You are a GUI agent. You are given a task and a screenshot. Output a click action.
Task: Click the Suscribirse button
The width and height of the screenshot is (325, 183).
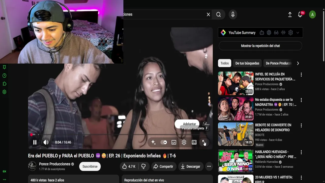(90, 166)
